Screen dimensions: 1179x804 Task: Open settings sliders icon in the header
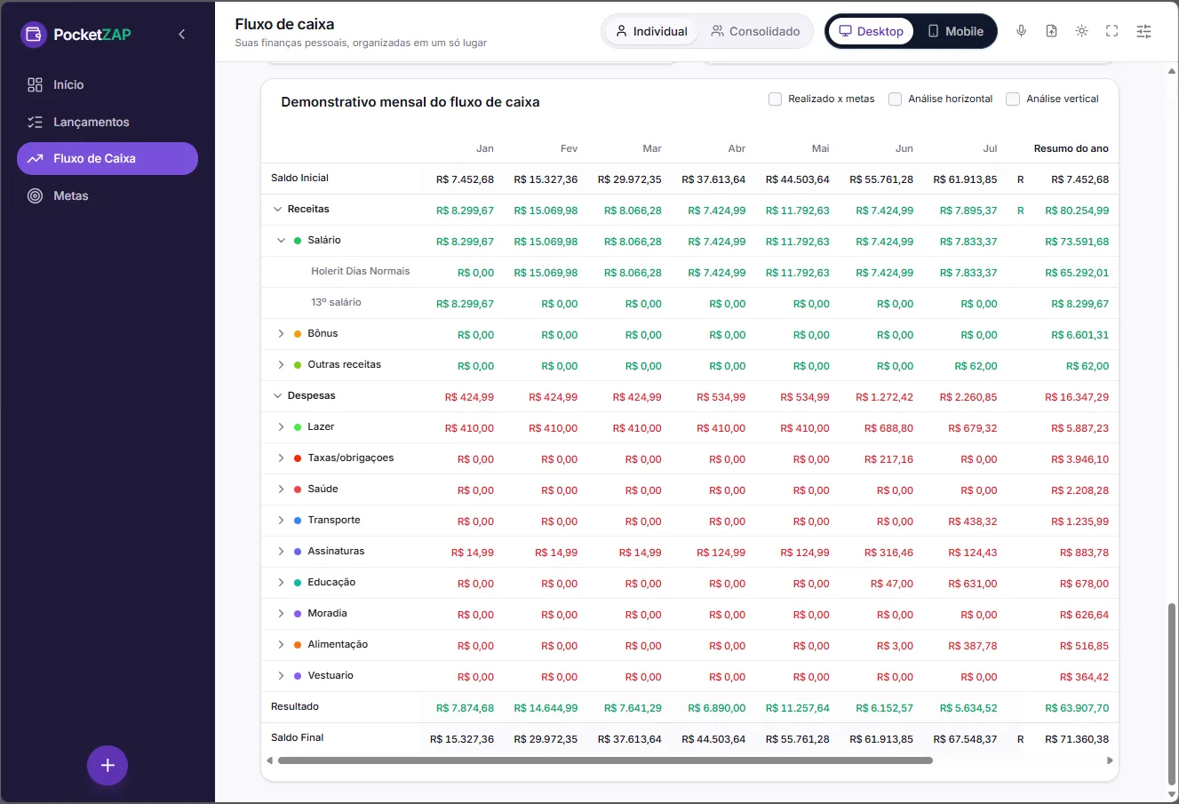coord(1144,31)
